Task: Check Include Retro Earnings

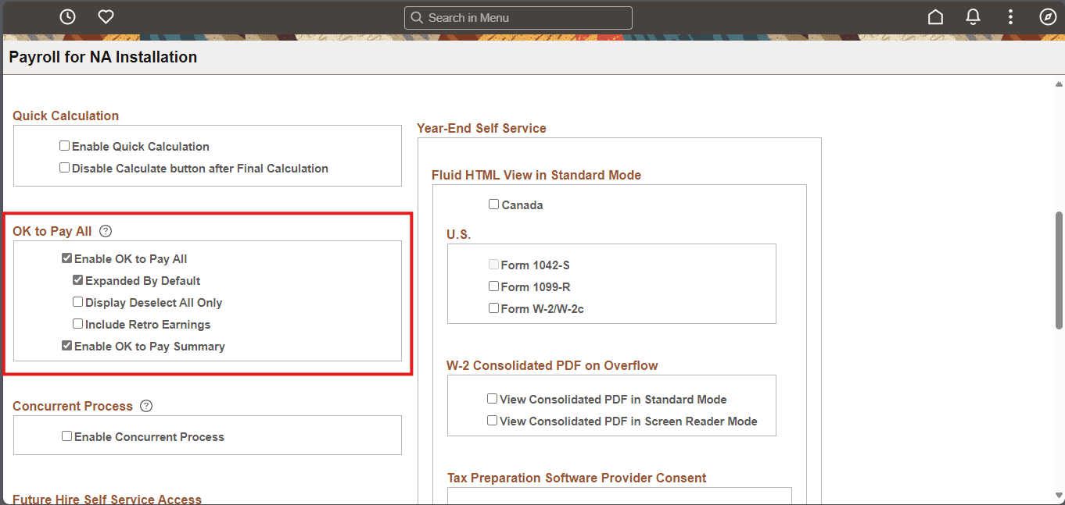Action: pyautogui.click(x=77, y=322)
